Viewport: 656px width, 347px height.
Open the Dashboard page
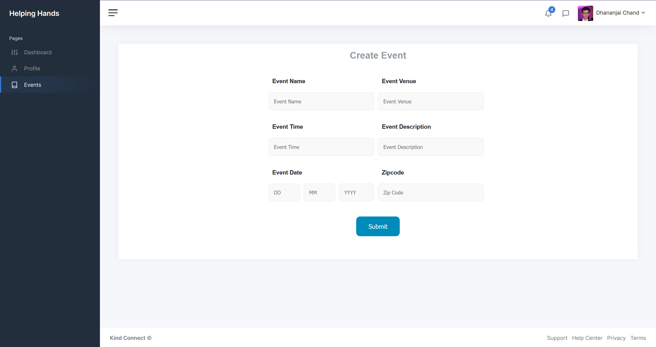tap(38, 52)
